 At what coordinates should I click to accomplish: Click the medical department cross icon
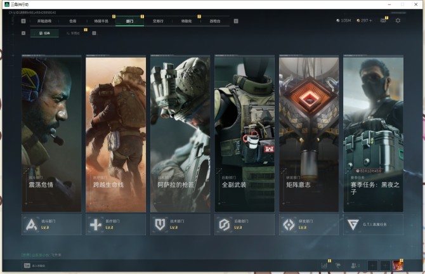(x=96, y=225)
